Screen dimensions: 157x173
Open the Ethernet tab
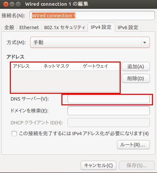click(x=29, y=28)
